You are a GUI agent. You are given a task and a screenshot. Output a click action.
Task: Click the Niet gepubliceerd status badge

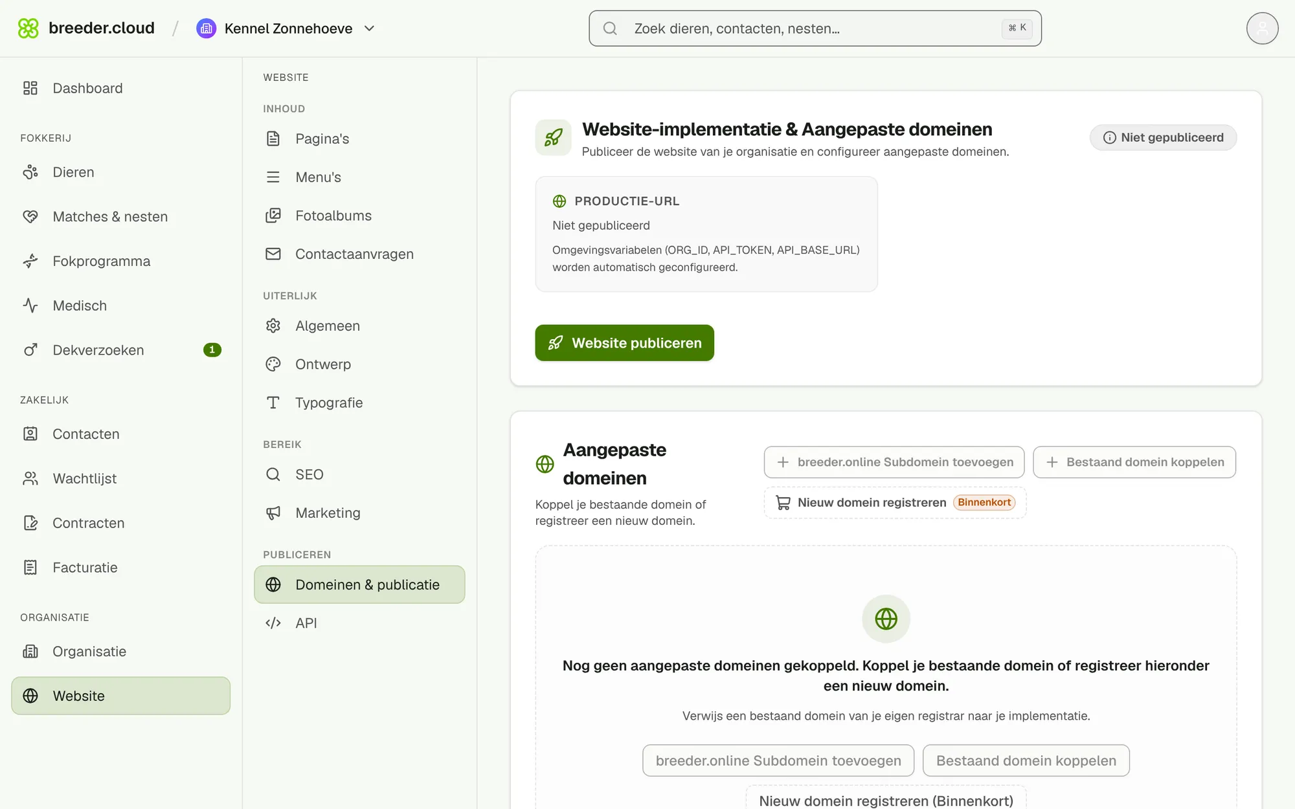point(1163,138)
